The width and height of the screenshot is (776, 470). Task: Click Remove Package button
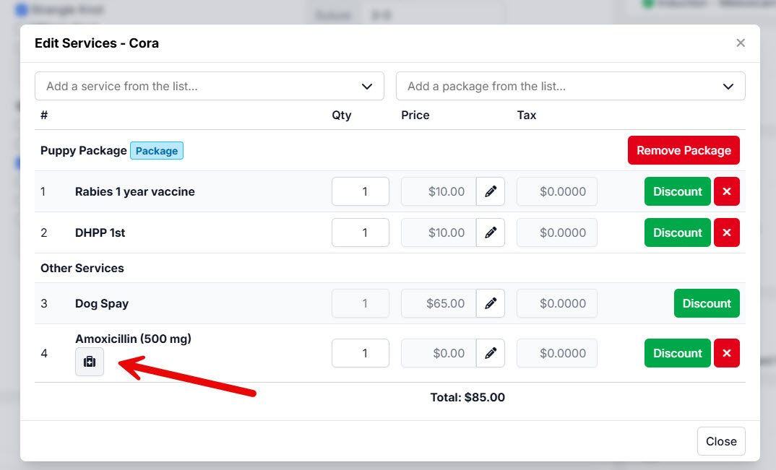[x=684, y=150]
